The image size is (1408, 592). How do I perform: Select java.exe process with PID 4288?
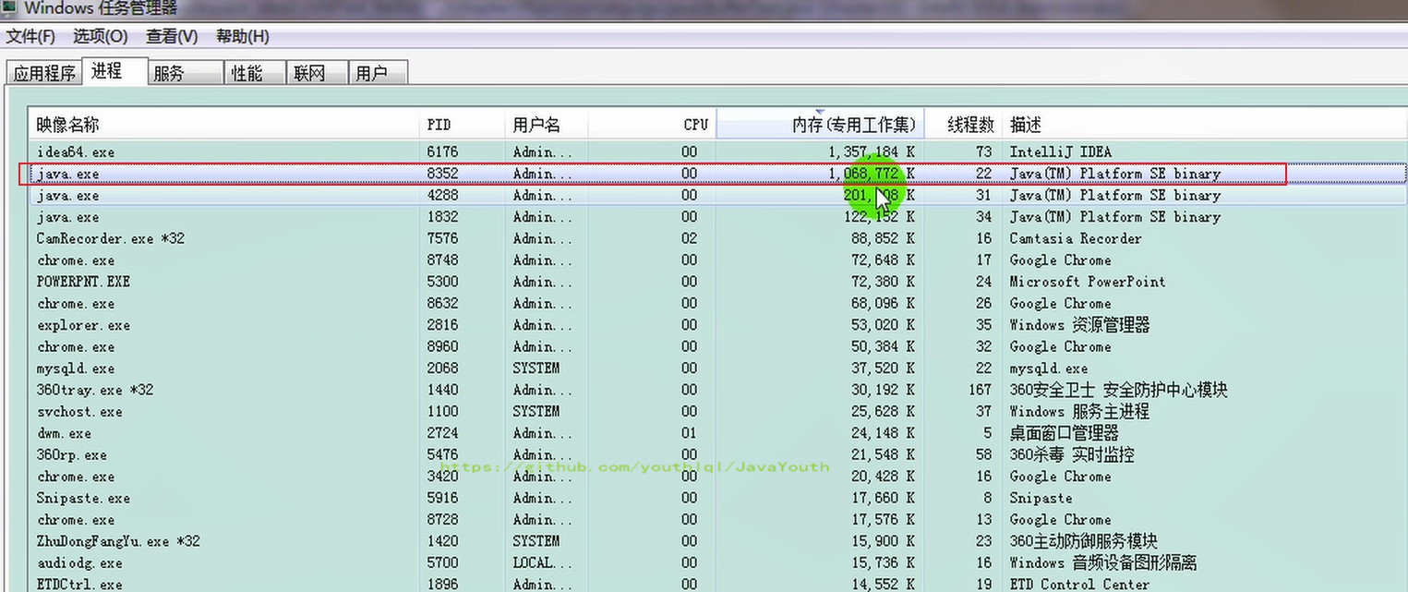click(717, 195)
